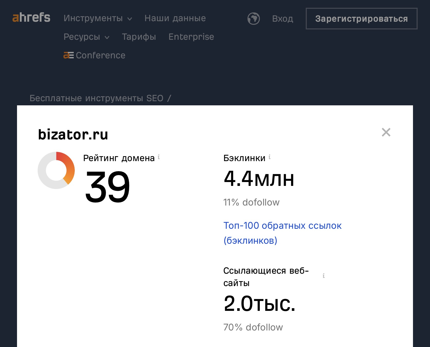Close the bizator.ru results panel
This screenshot has width=430, height=347.
coord(386,132)
